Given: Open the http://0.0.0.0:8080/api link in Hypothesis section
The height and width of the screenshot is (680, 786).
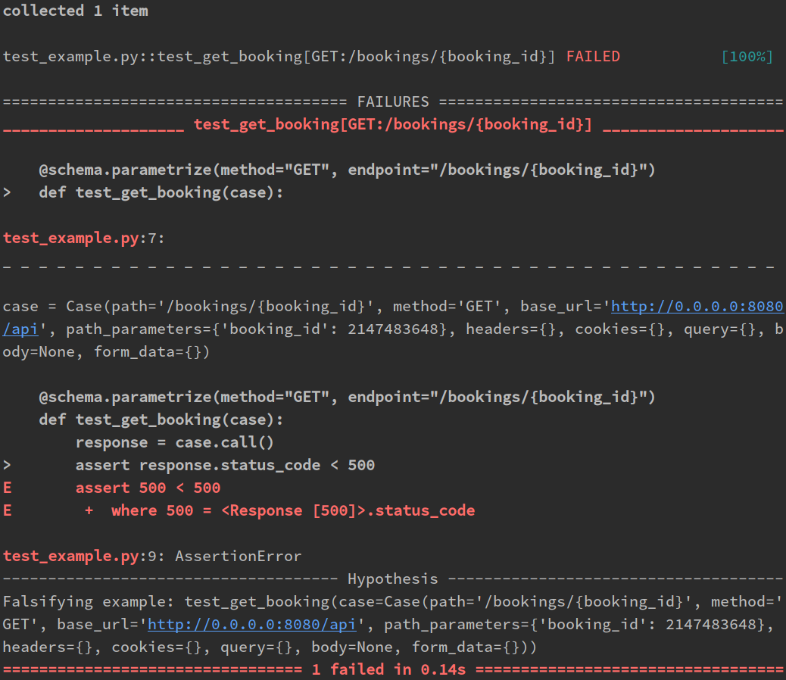Looking at the screenshot, I should (251, 625).
